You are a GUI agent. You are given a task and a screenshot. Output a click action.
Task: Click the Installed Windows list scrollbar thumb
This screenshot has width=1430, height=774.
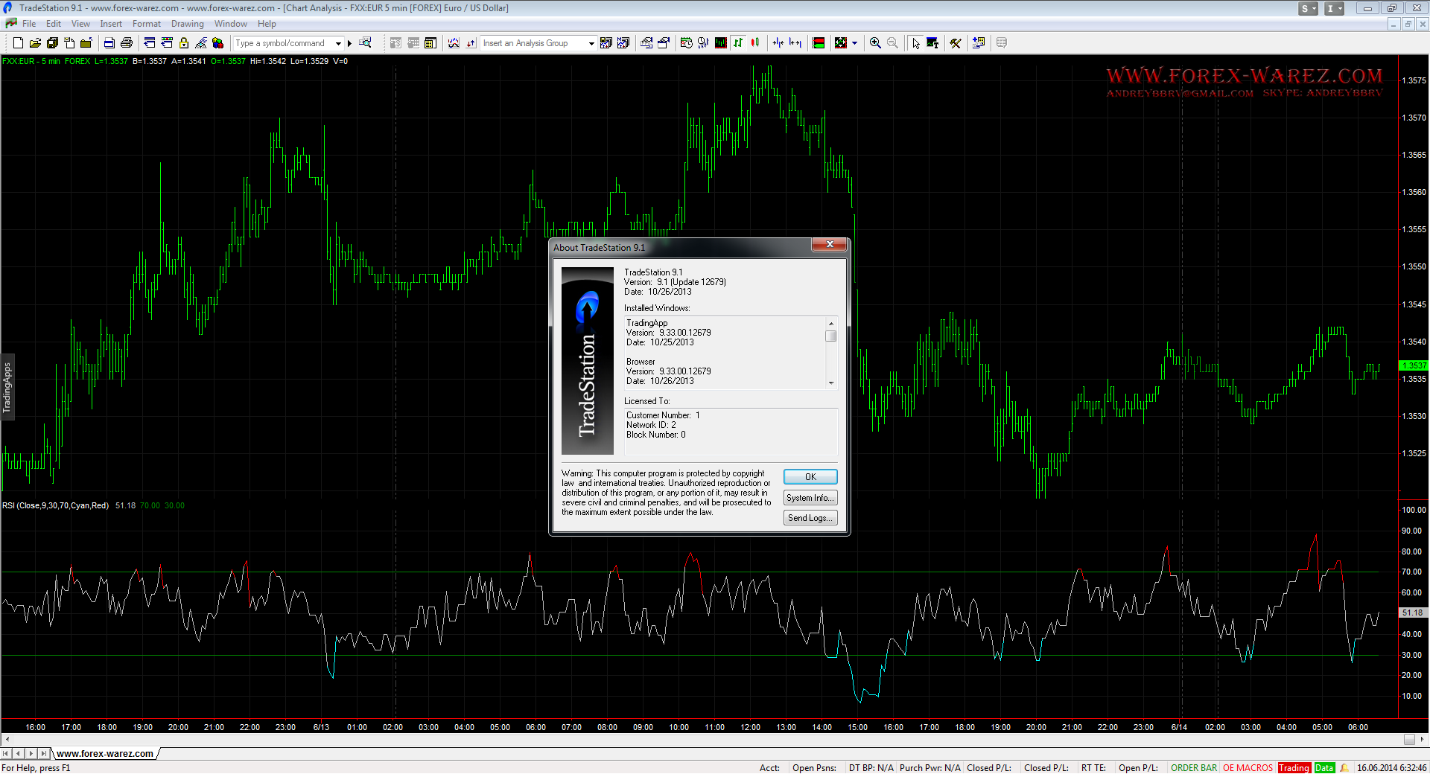[x=831, y=336]
